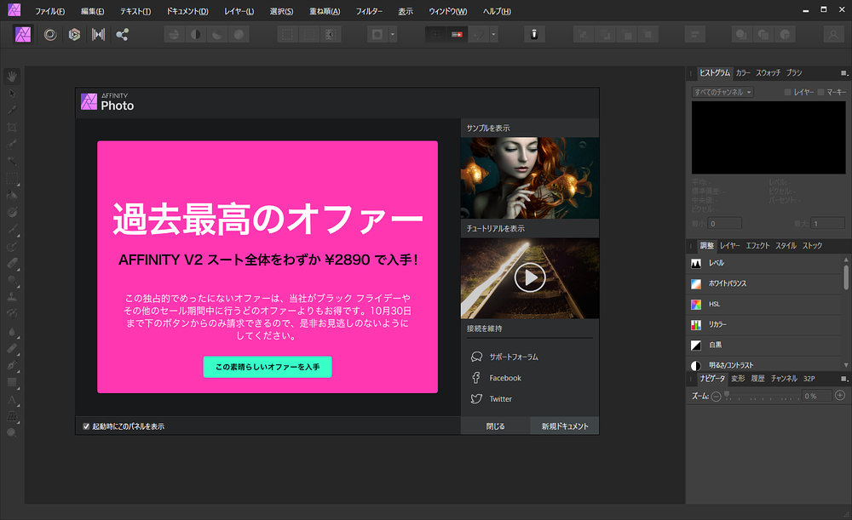This screenshot has height=520, width=852.
Task: Click the Affinity Photo app logo in title bar
Action: (x=14, y=9)
